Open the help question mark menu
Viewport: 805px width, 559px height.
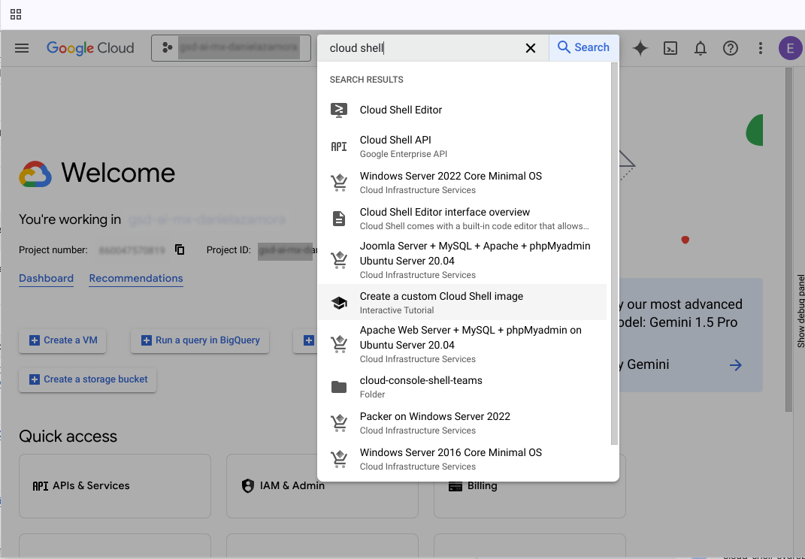[x=731, y=48]
